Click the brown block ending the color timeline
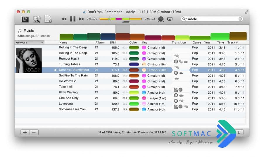 tap(238, 36)
